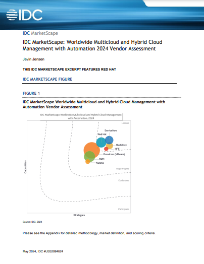
Task: Click the red HPE bubble
Action: 106,149
